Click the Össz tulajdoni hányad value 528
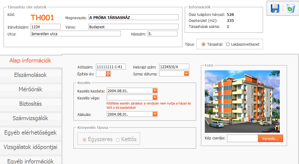299x164 pixels. click(230, 14)
